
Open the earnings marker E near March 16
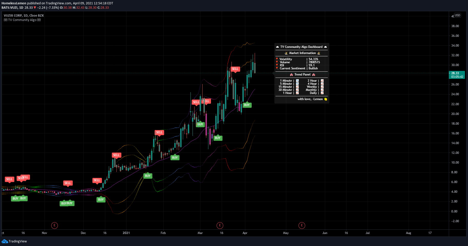(220, 226)
